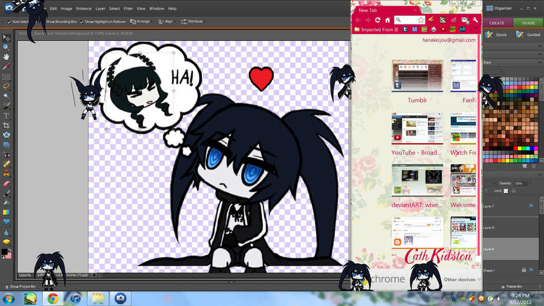The width and height of the screenshot is (544, 306).
Task: Select the Gradient tool
Action: tap(6, 212)
